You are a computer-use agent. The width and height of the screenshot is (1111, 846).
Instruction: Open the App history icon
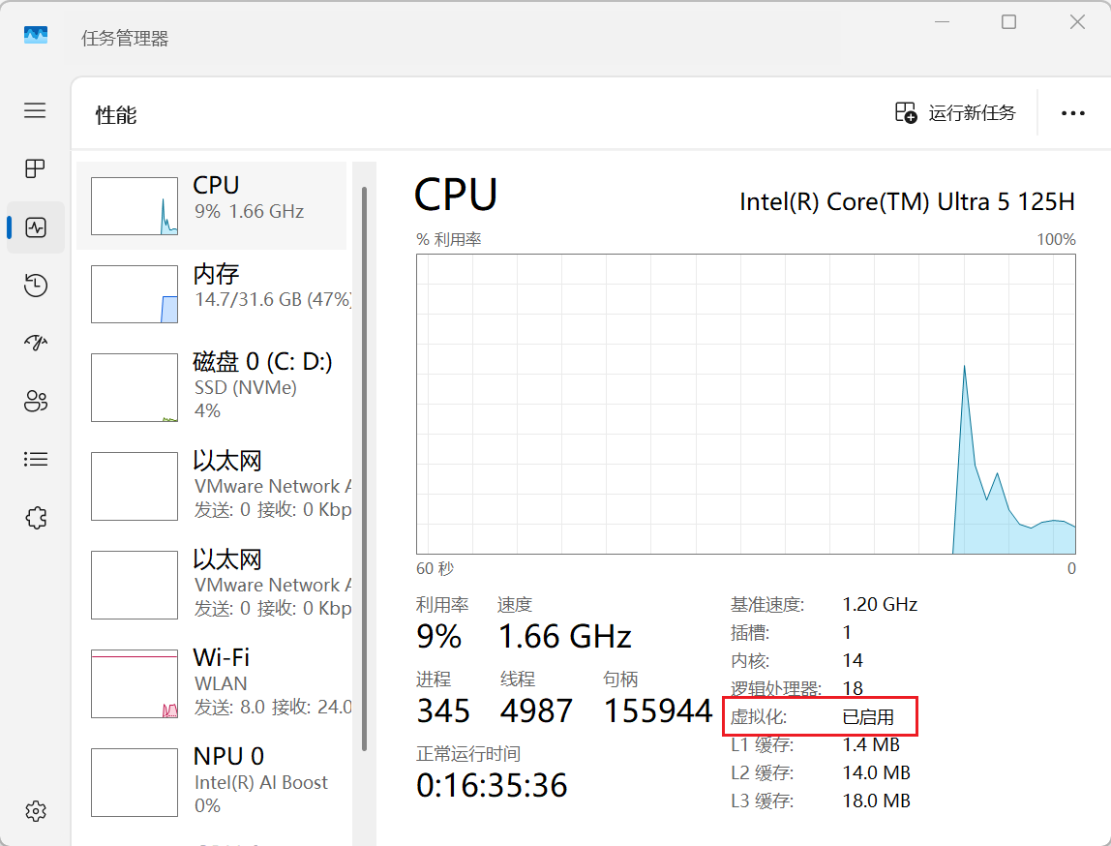pos(35,285)
